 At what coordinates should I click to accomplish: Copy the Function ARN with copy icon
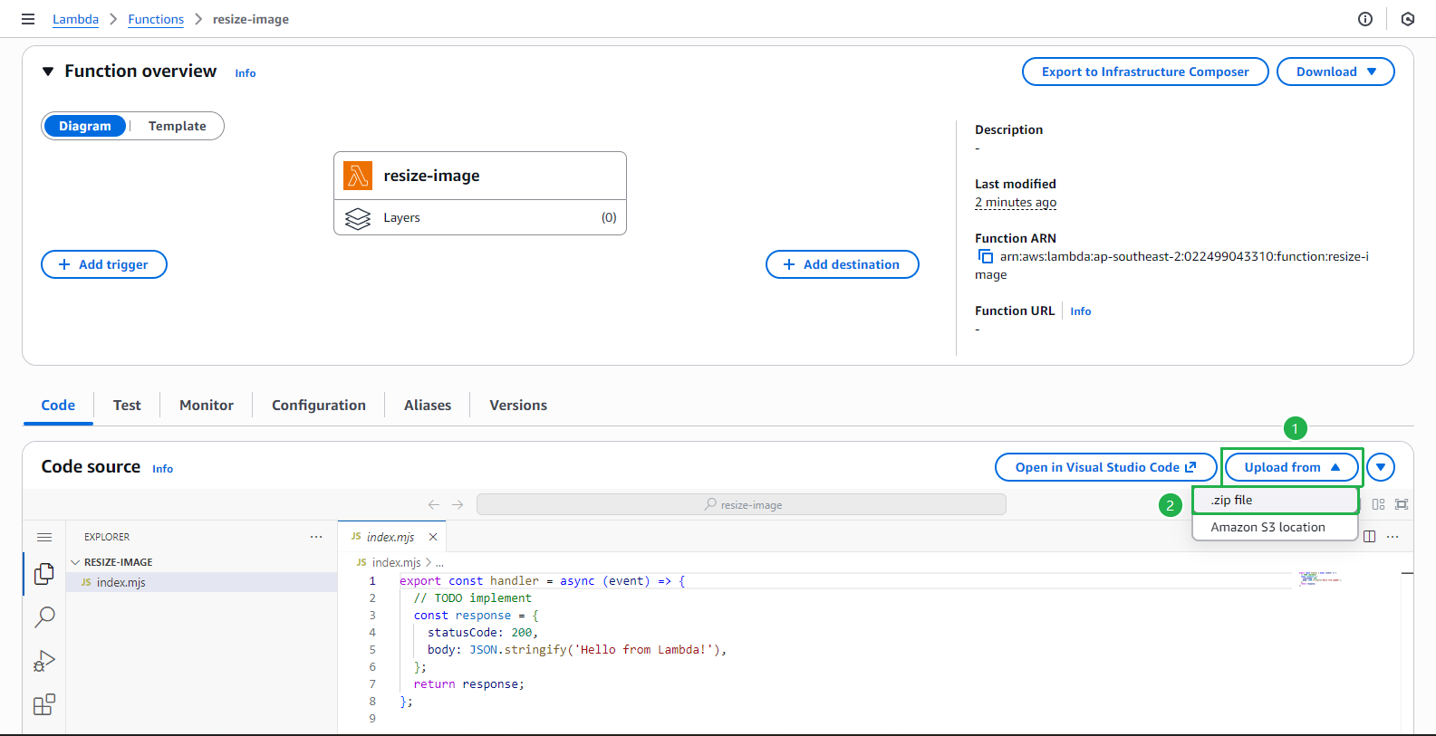point(986,257)
